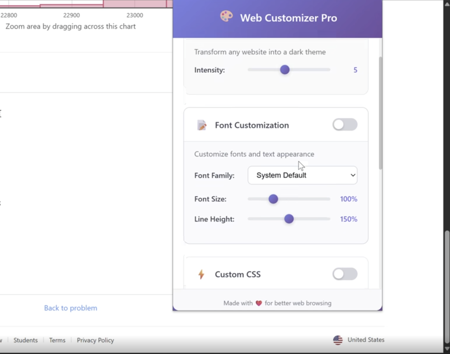Click the page scrollbar up arrow
Screen dimensions: 450x354
(x=447, y=4)
